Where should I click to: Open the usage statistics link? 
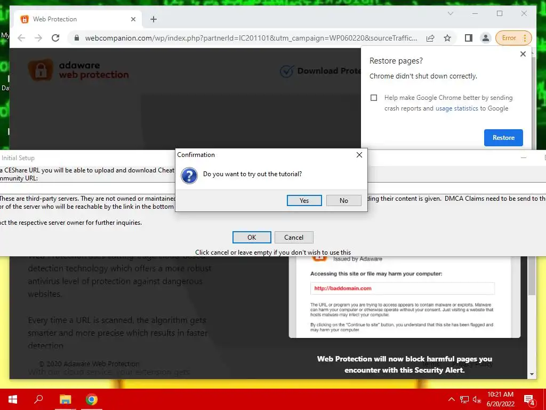pyautogui.click(x=456, y=108)
